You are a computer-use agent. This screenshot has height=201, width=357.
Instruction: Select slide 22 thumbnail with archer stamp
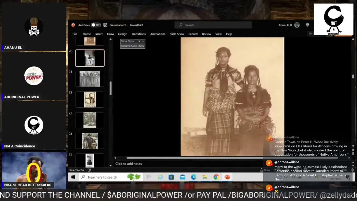[90, 99]
